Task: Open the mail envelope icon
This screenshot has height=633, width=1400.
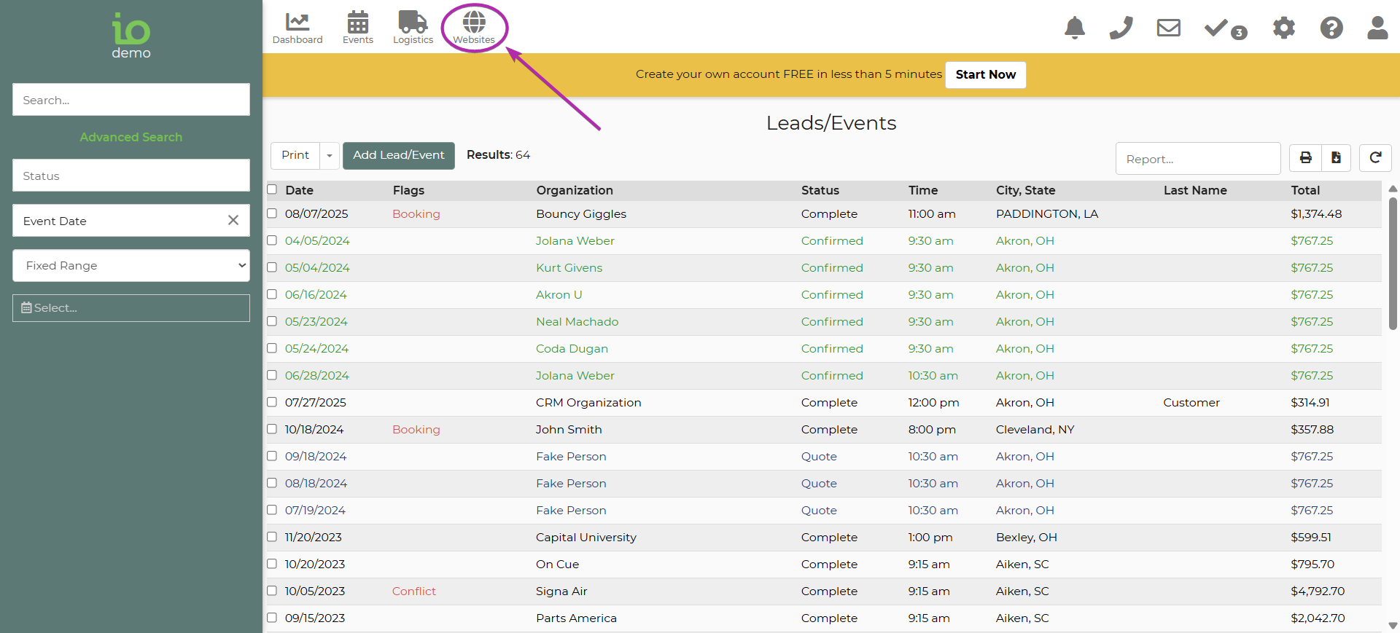Action: click(x=1168, y=28)
